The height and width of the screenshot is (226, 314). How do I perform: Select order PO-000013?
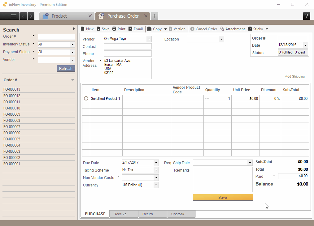(39, 89)
